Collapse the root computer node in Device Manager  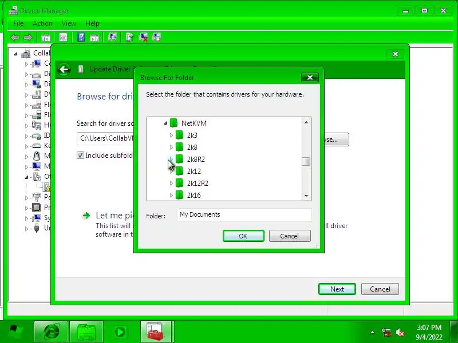pos(16,54)
